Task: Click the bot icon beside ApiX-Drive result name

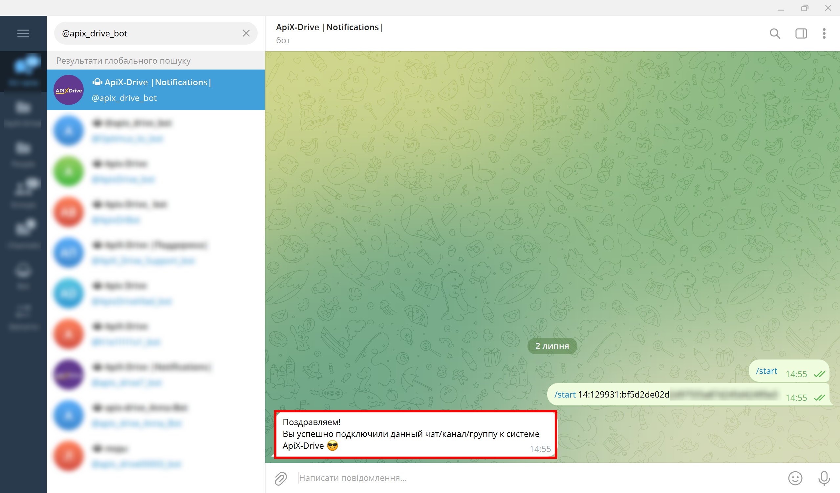Action: pyautogui.click(x=97, y=82)
